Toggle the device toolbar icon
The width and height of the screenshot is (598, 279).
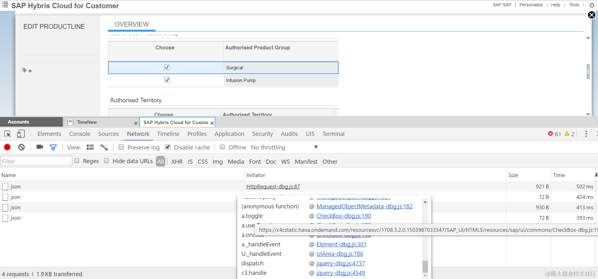[21, 134]
